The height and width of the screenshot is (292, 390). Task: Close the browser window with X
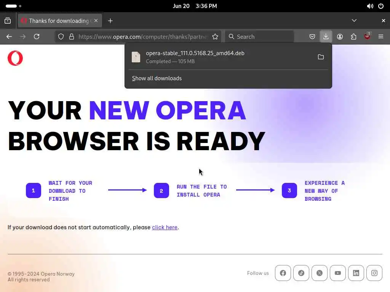point(383,21)
